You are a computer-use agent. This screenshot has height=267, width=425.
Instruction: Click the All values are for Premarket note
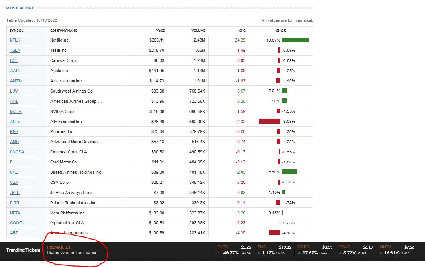(x=287, y=20)
